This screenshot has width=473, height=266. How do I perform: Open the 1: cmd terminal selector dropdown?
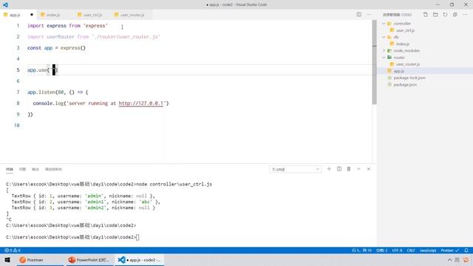click(296, 169)
